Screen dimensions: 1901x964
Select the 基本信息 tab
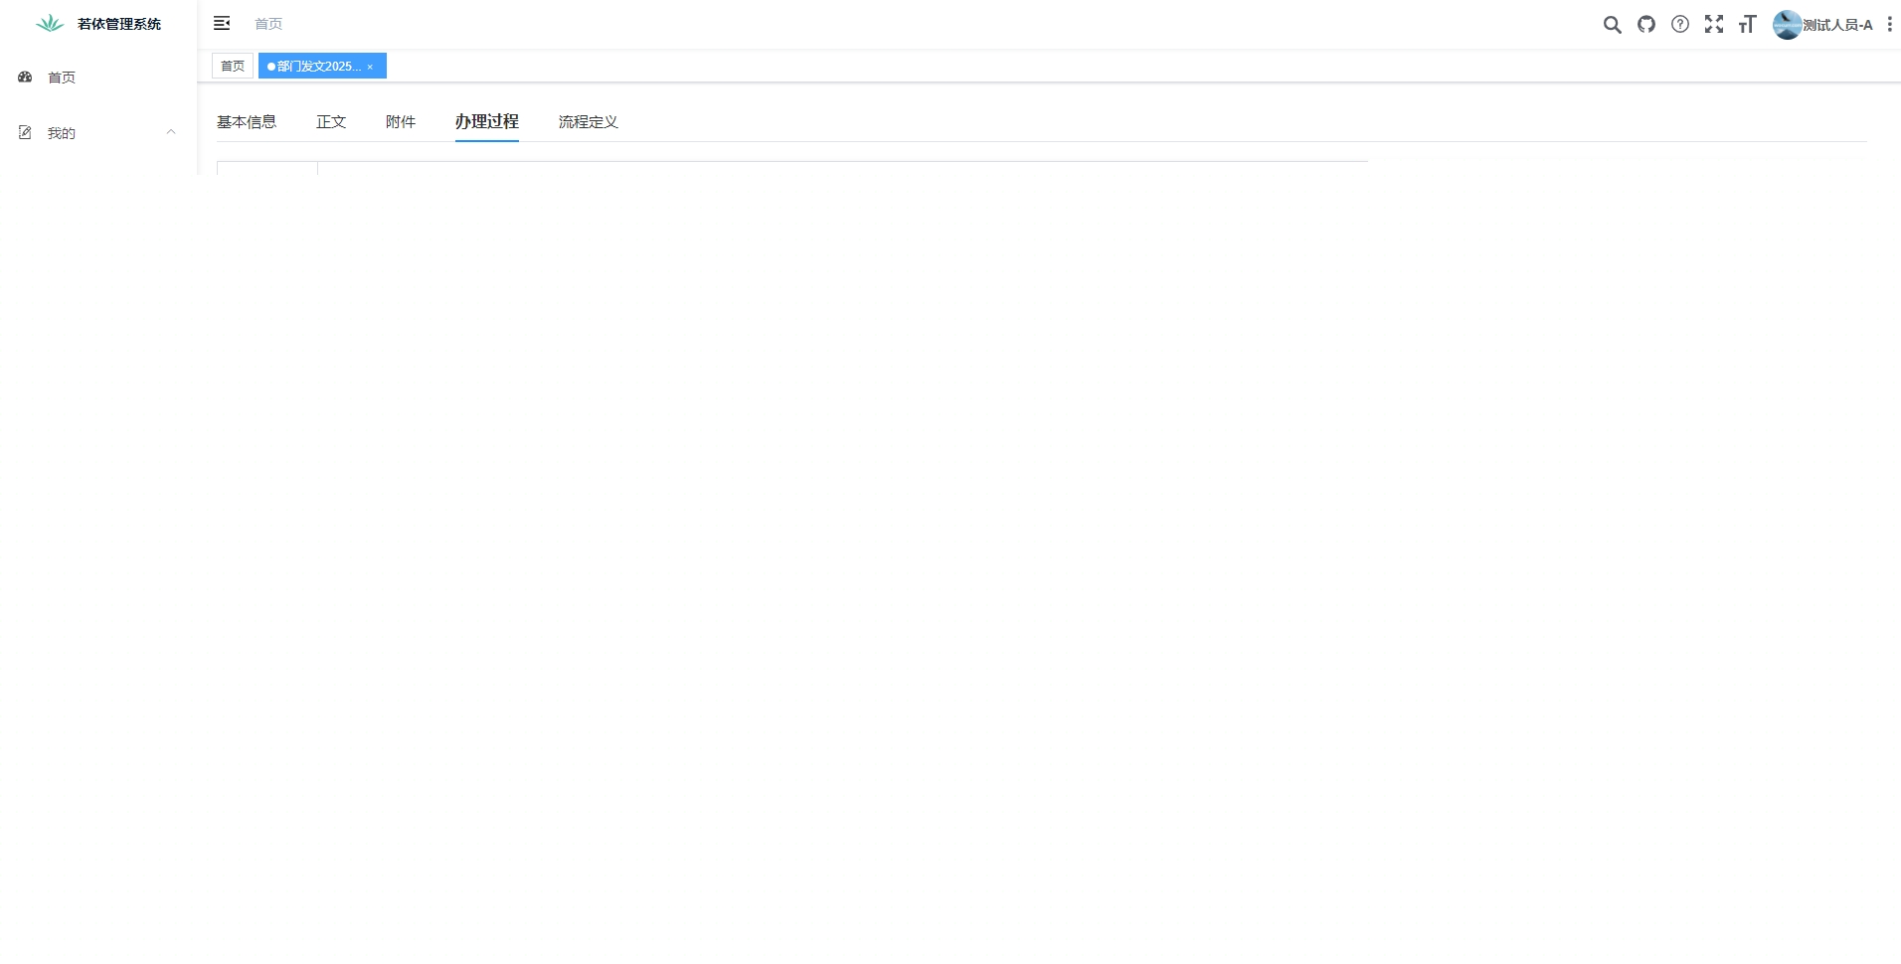coord(247,121)
